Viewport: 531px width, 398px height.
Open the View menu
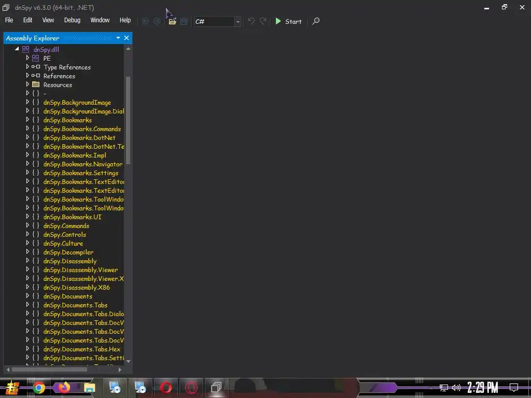click(48, 20)
